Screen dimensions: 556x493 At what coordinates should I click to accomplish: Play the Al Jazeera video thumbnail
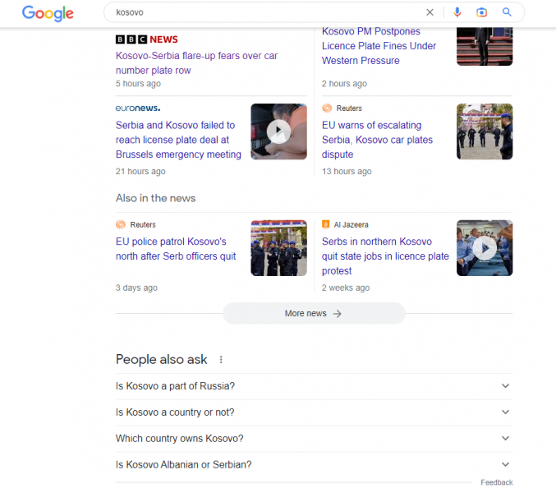[485, 248]
